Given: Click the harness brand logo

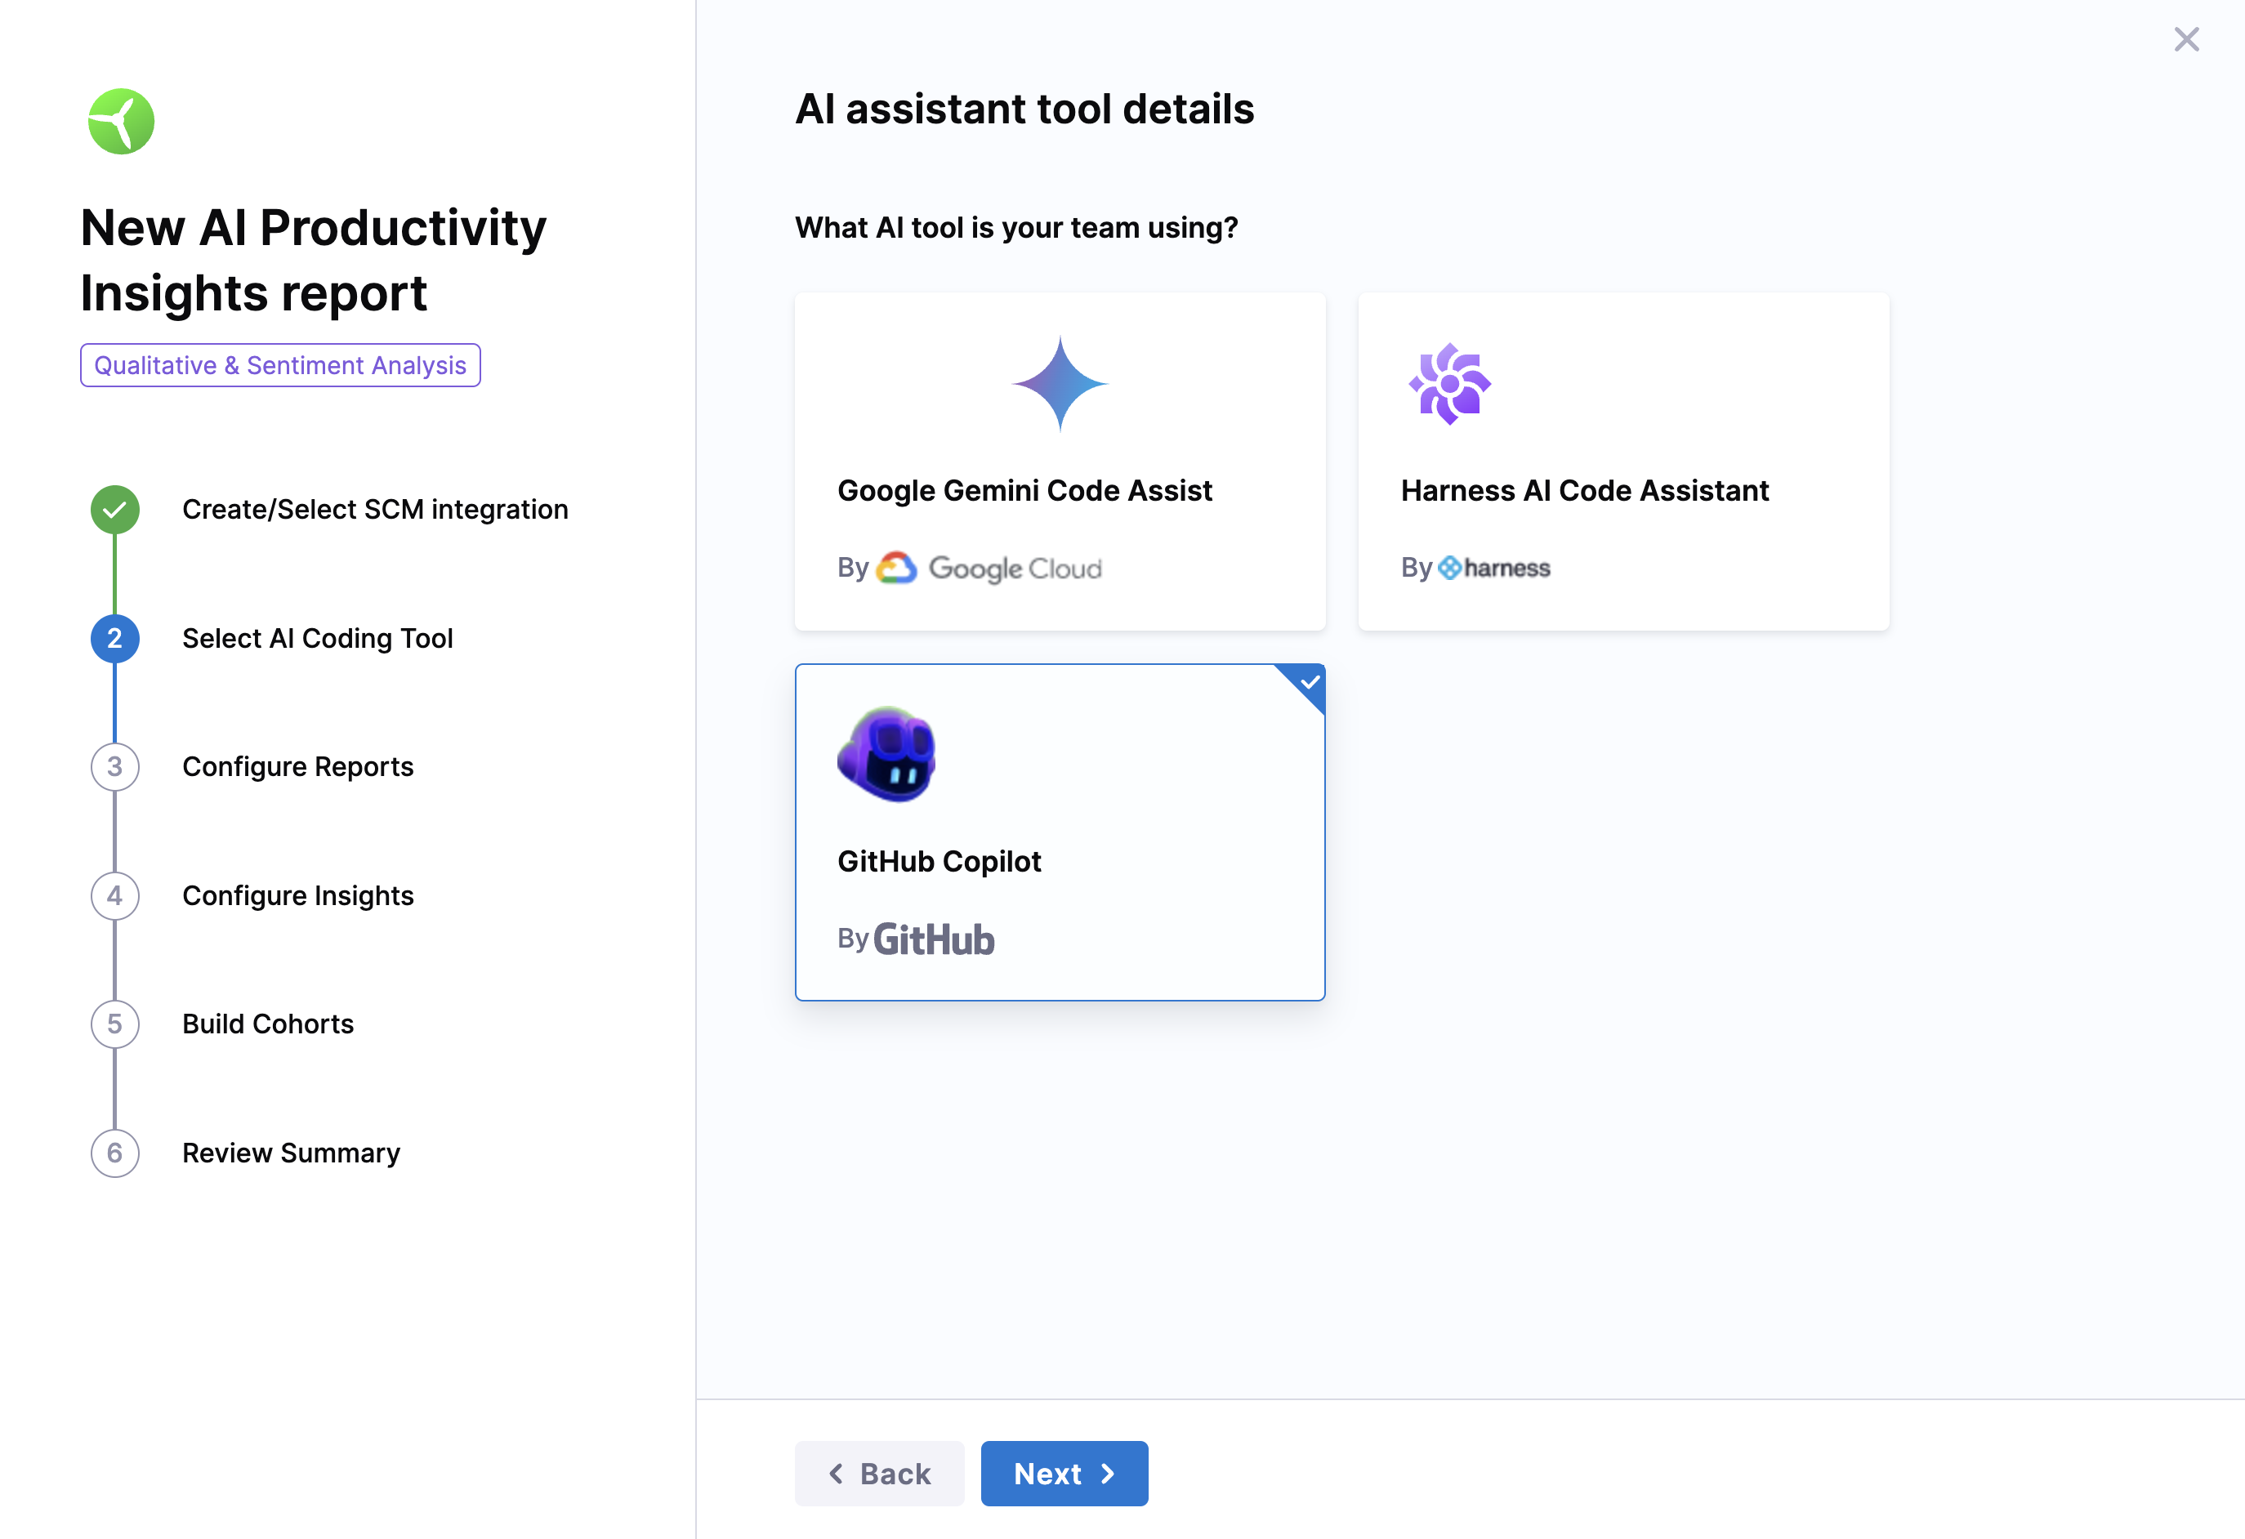Looking at the screenshot, I should (x=1493, y=568).
